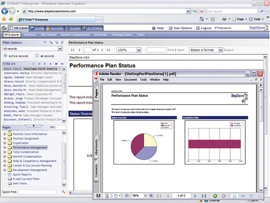This screenshot has height=203, width=270.
Task: Expand the Total Compensation tree node
Action: (4, 152)
